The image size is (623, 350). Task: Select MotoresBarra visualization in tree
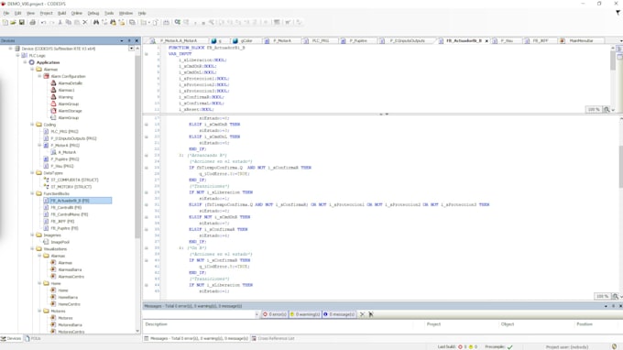70,324
